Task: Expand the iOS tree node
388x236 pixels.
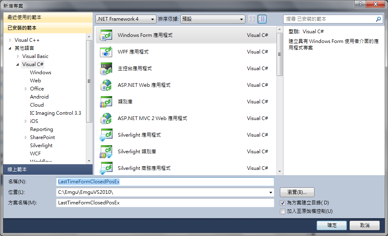Action: (26, 121)
